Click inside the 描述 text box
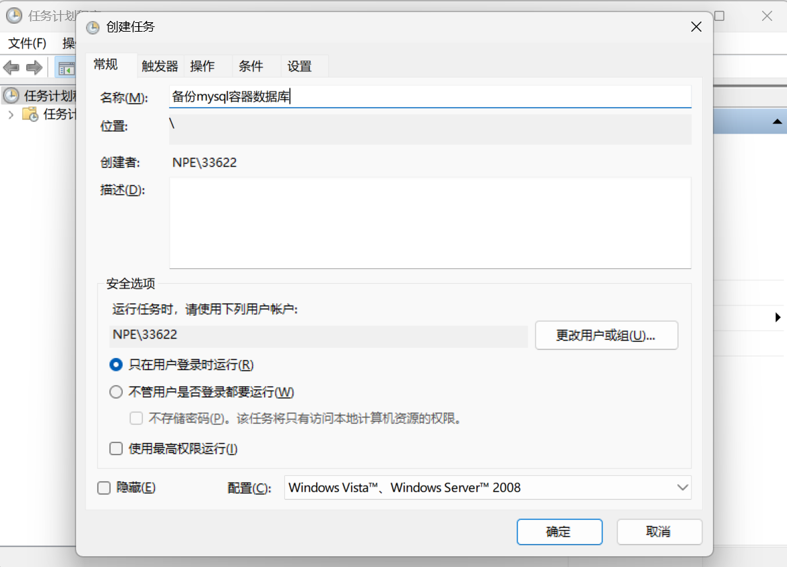Screen dimensions: 787x567 pyautogui.click(x=429, y=222)
